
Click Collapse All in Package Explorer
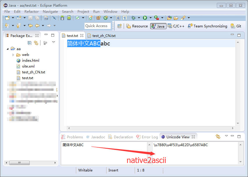coord(29,43)
